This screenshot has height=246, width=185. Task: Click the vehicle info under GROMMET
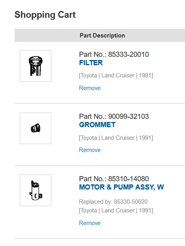pos(116,138)
